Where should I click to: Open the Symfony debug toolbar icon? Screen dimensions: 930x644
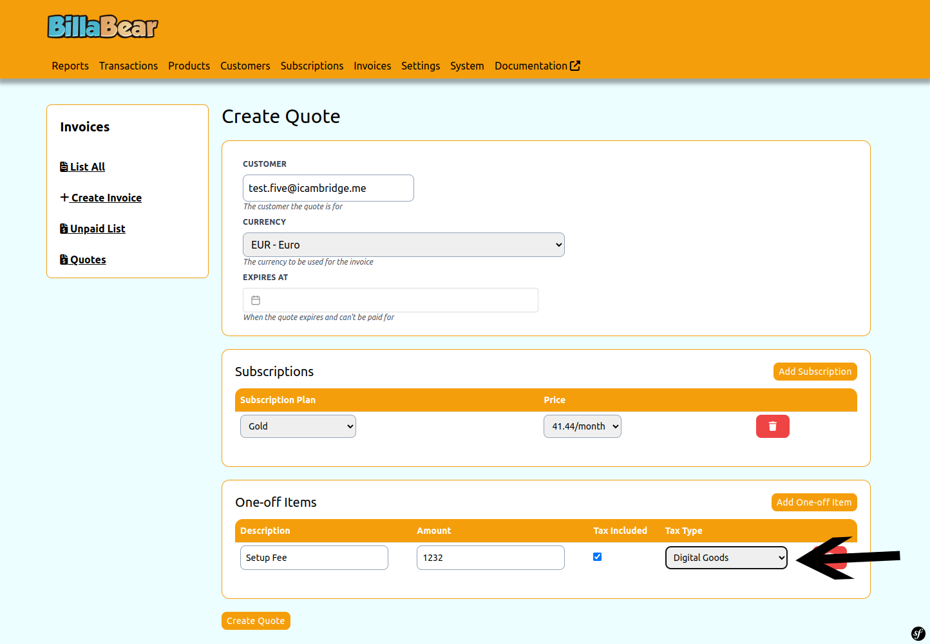pyautogui.click(x=918, y=633)
